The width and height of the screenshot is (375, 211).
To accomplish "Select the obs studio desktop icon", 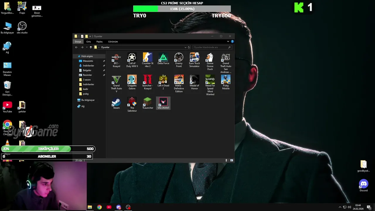I will [22, 28].
